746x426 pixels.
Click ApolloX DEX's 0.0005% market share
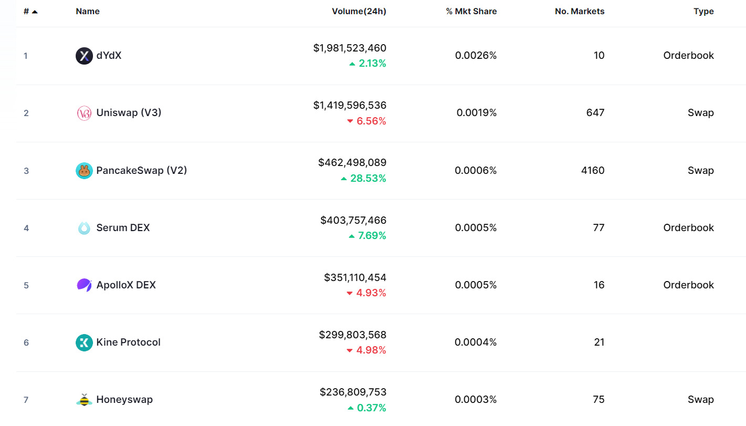pyautogui.click(x=476, y=285)
